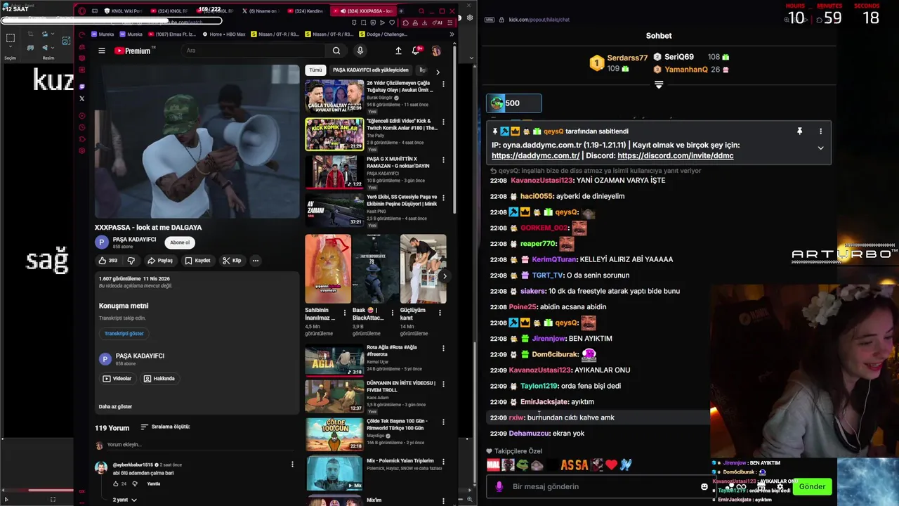This screenshot has height=506, width=899.
Task: Open the daddymc.com.tr link in pinned message
Action: click(x=536, y=156)
